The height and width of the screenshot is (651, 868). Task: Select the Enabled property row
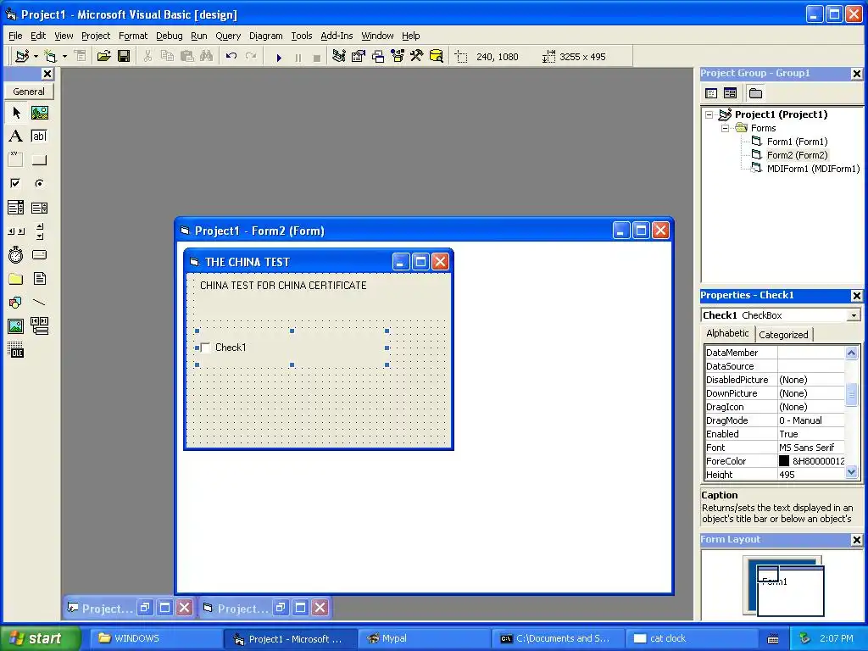click(775, 434)
